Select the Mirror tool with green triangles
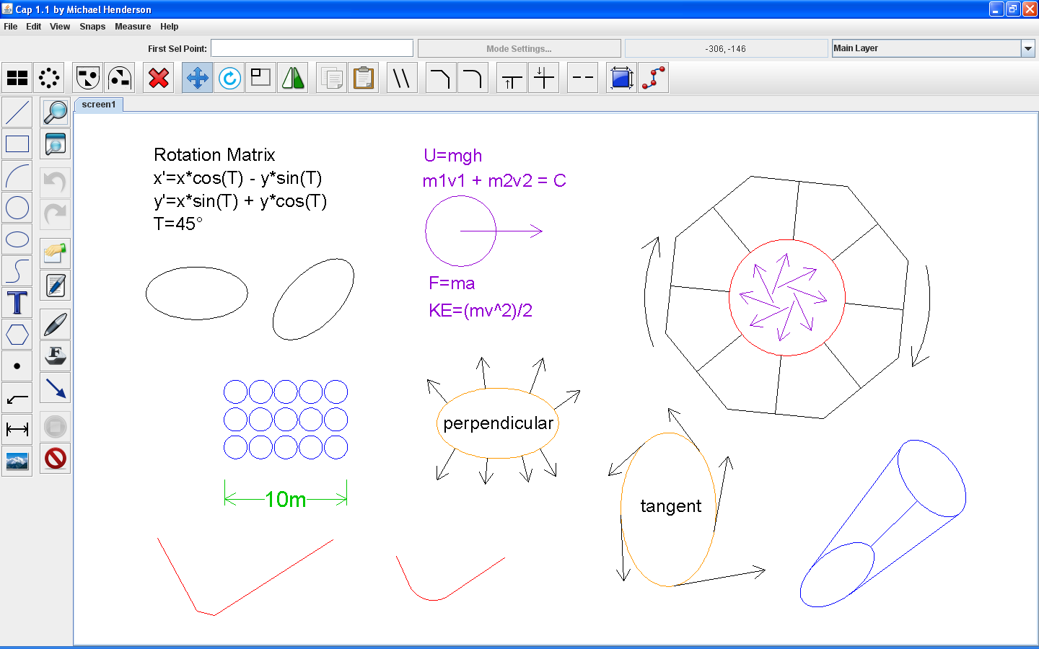This screenshot has width=1039, height=649. coord(293,78)
